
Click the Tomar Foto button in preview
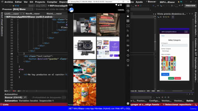(x=165, y=74)
